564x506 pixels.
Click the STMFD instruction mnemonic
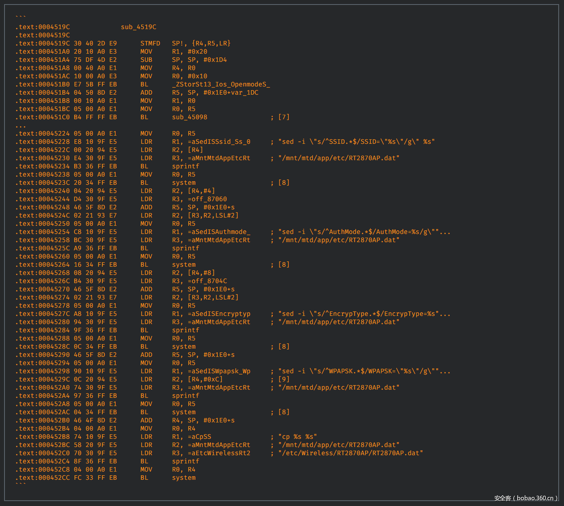tap(150, 43)
